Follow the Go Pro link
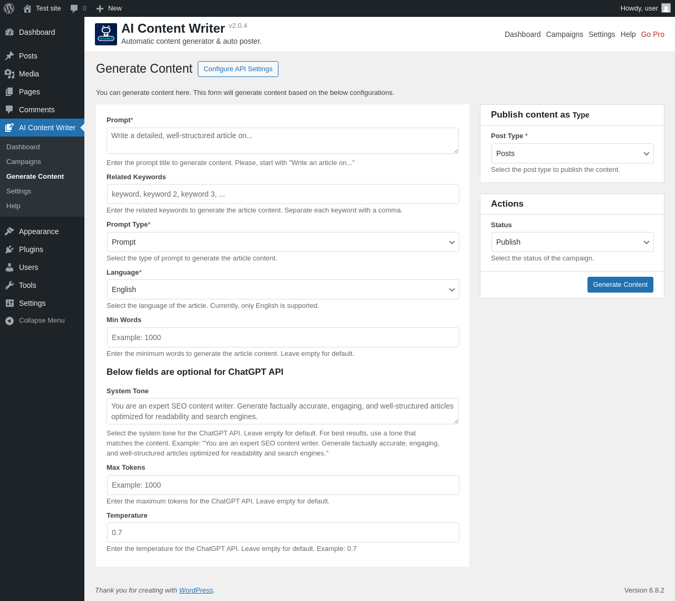Image resolution: width=675 pixels, height=601 pixels. [x=652, y=34]
